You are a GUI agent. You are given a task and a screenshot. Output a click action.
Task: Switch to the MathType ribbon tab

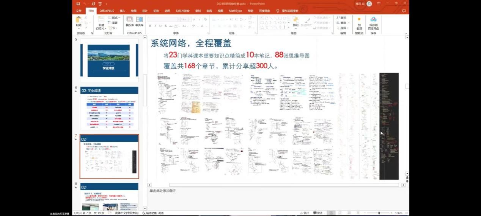236,11
